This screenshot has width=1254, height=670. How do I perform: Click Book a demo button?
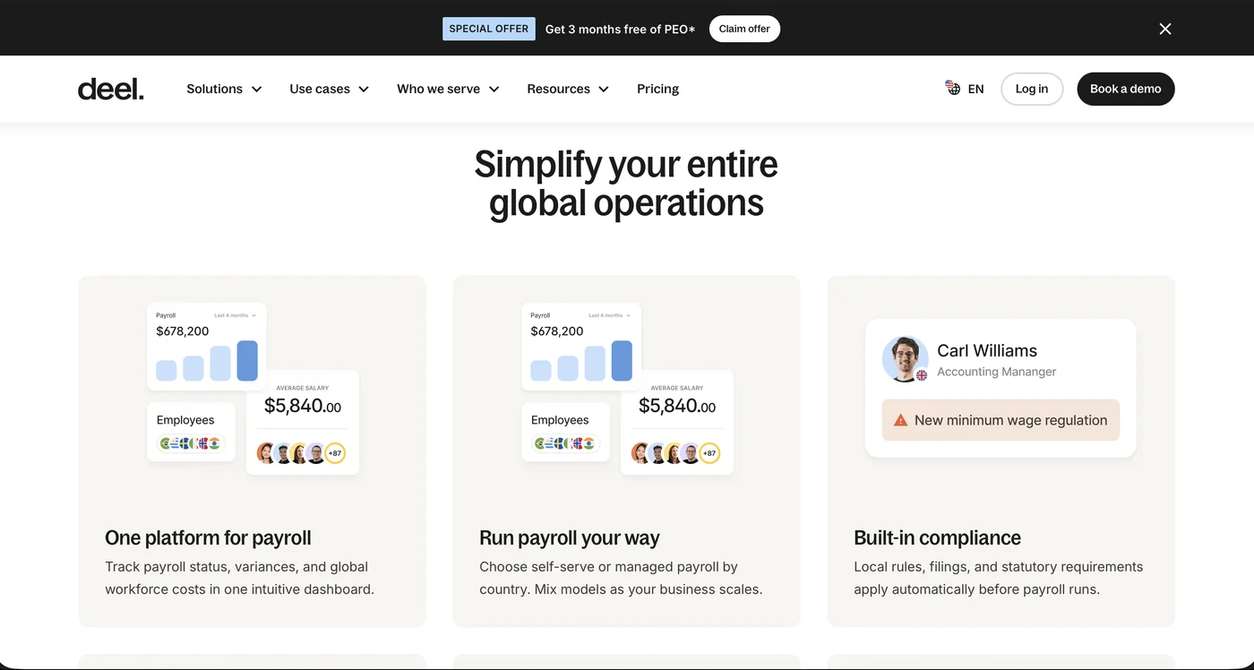pyautogui.click(x=1125, y=89)
